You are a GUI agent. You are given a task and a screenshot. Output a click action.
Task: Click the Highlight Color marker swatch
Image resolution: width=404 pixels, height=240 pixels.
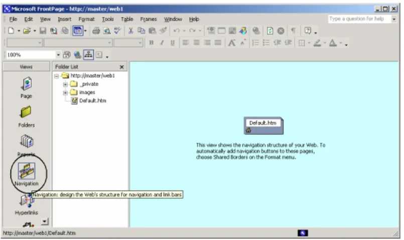317,43
